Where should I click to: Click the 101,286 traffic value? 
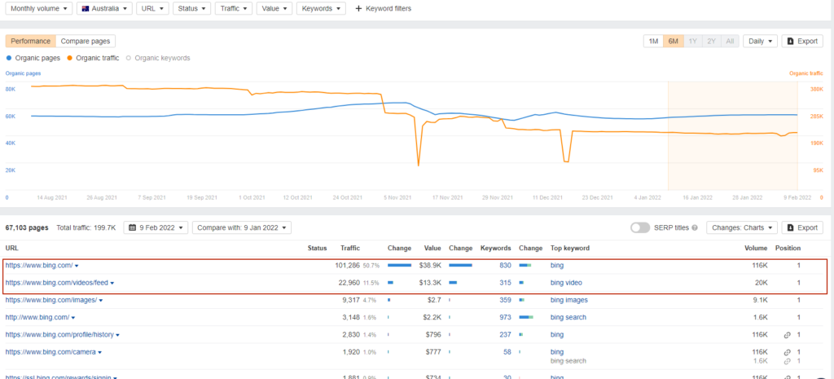pos(347,265)
